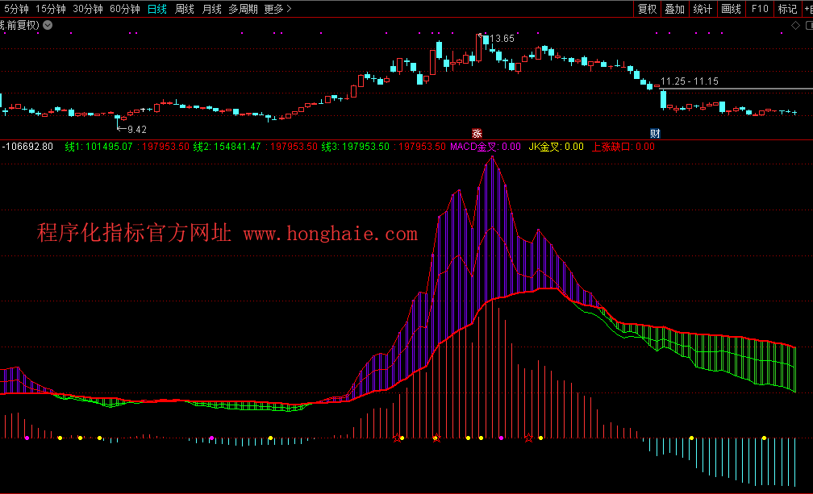Click the 13.65 high price marker
The image size is (813, 494).
pos(502,38)
